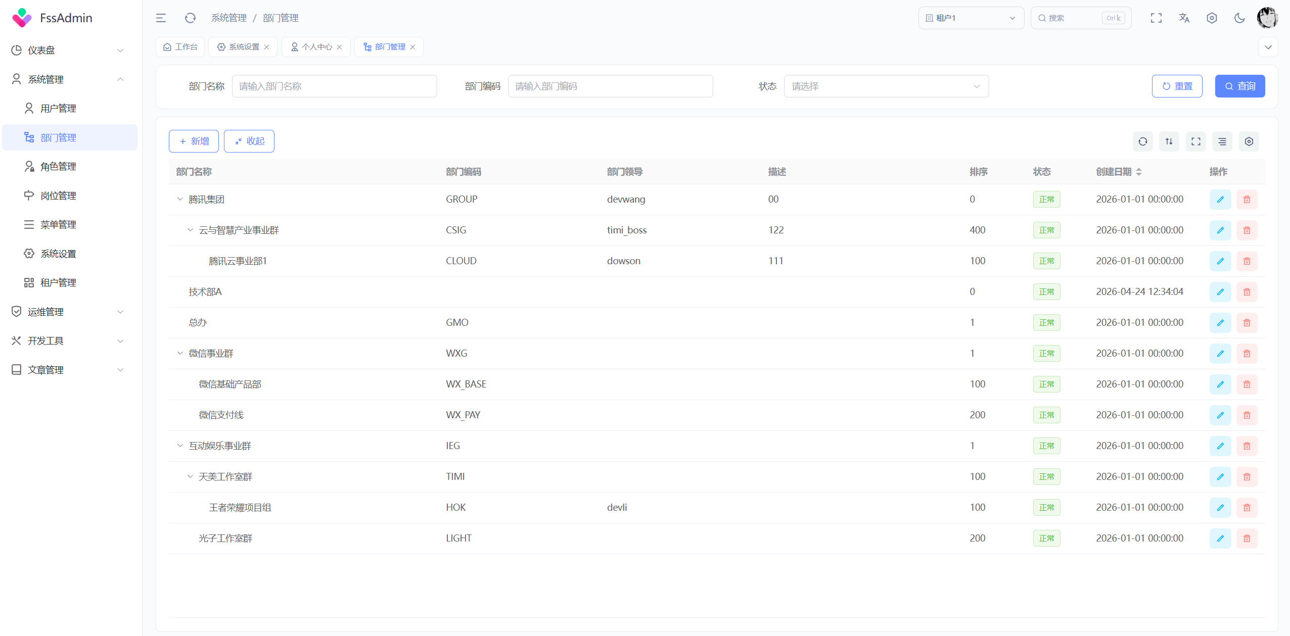Toggle table fullscreen view
The image size is (1290, 636).
[1195, 141]
